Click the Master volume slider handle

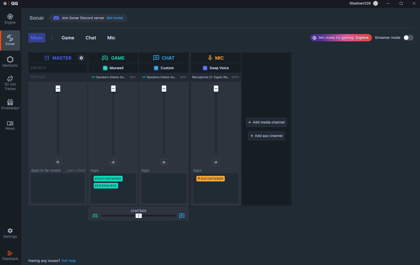tap(58, 89)
